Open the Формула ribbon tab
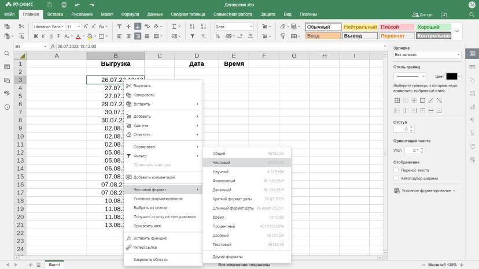The width and height of the screenshot is (479, 269). click(x=130, y=14)
